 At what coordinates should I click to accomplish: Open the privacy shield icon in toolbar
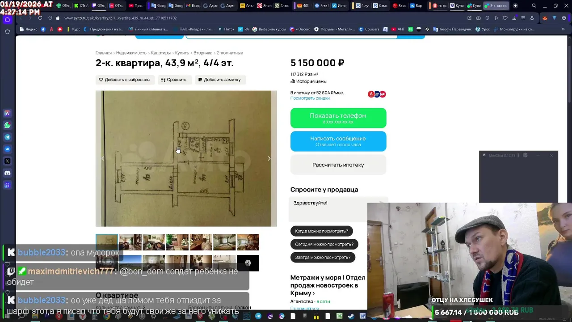(x=488, y=18)
